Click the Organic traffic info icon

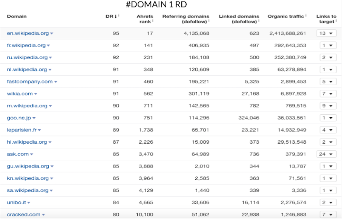tap(306, 16)
